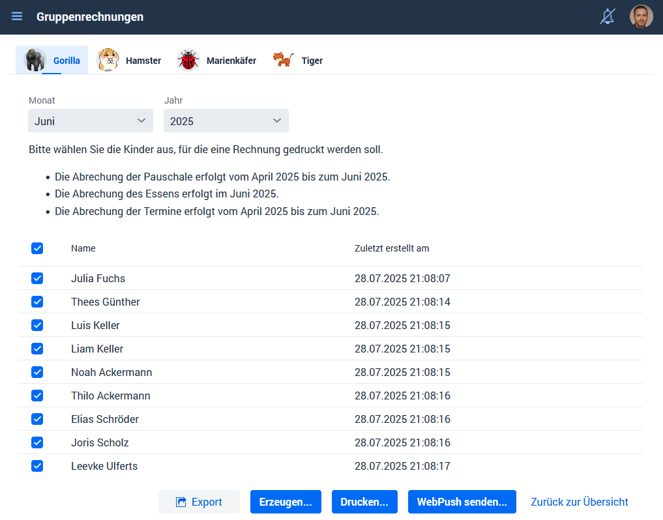Click the muted notification bell icon

[607, 16]
